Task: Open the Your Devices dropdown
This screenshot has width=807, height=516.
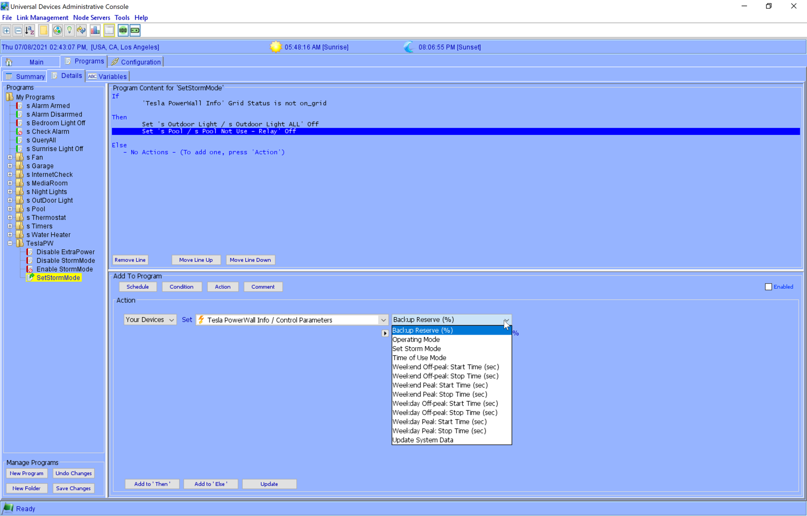Action: (150, 320)
